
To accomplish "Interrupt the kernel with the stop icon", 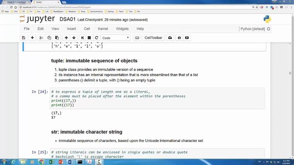I will [89, 38].
